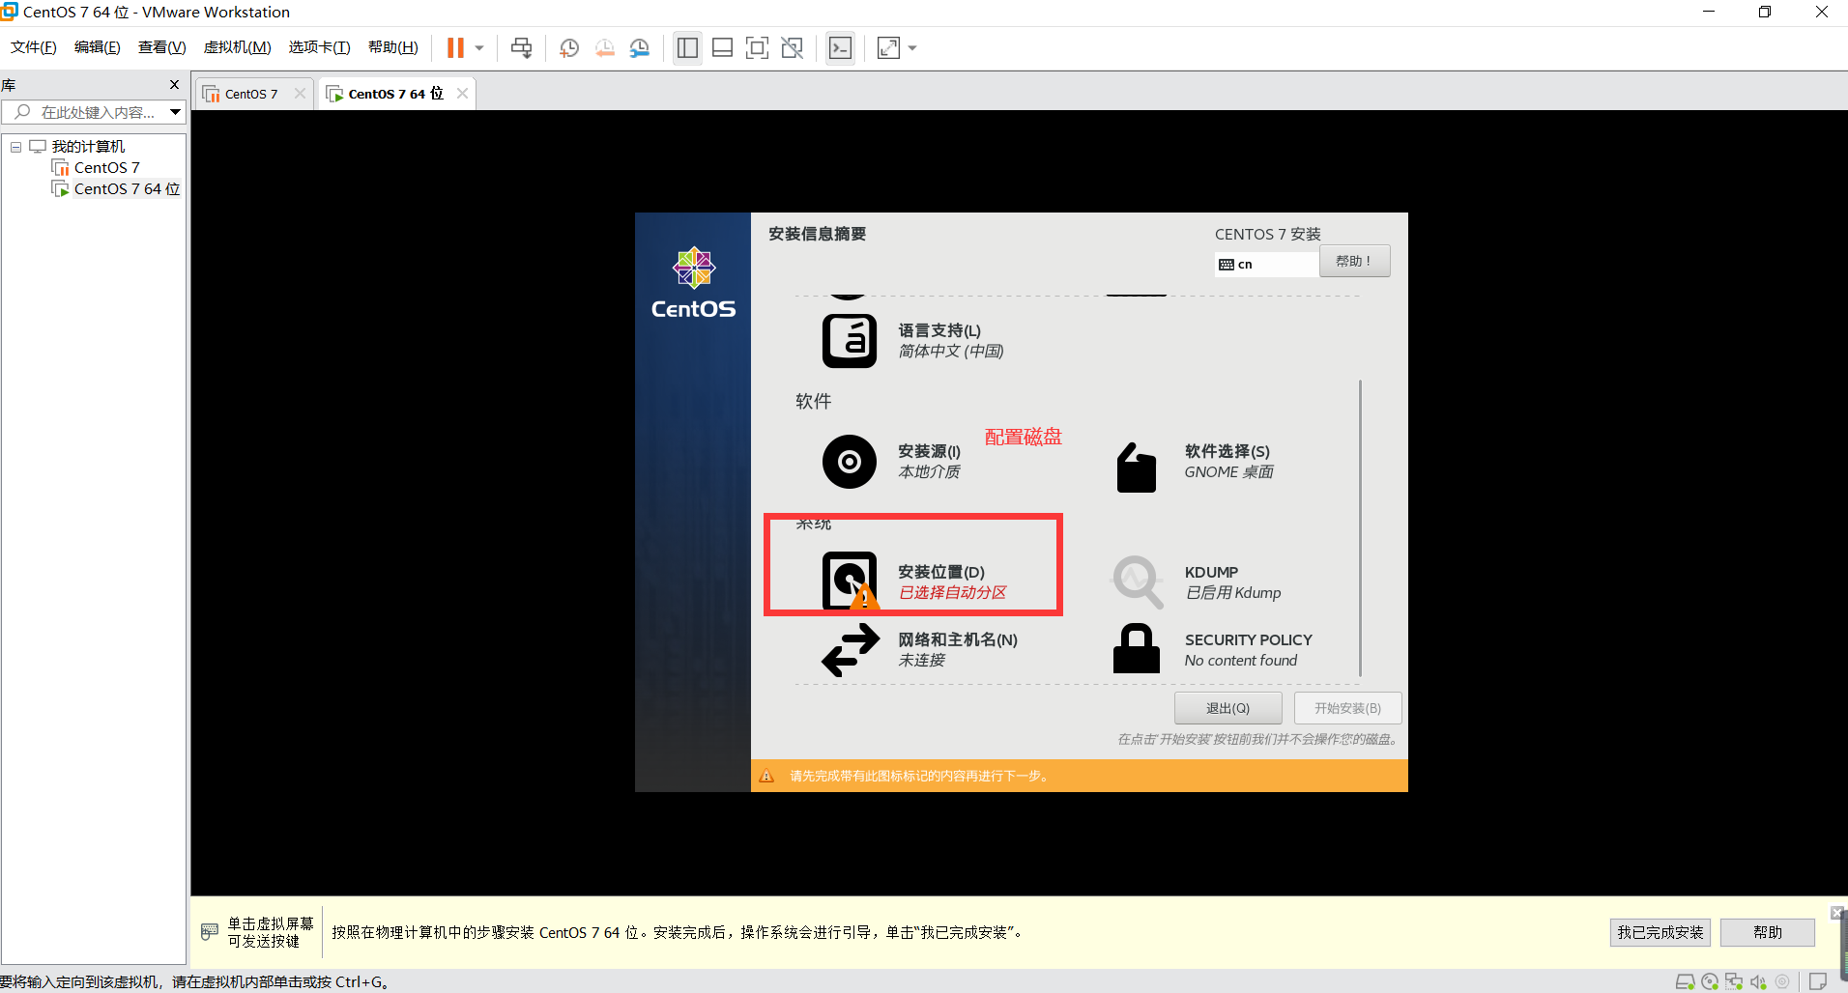
Task: Open the stretch display options dropdown
Action: pos(912,48)
